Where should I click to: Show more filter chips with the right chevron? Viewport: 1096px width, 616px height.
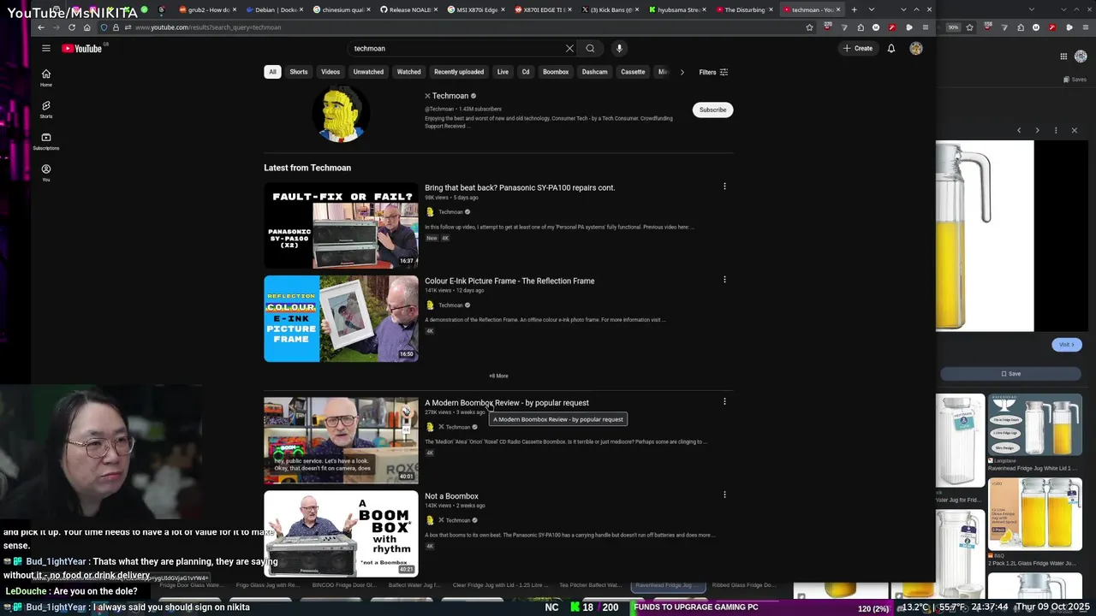click(x=682, y=72)
